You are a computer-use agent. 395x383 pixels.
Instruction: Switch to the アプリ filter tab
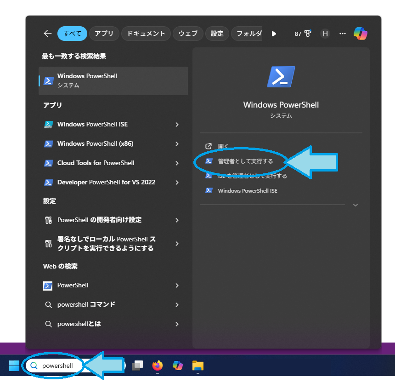point(104,34)
